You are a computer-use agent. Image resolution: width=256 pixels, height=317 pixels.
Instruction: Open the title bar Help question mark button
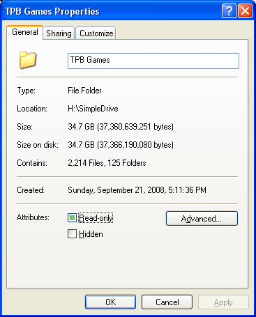(x=229, y=10)
